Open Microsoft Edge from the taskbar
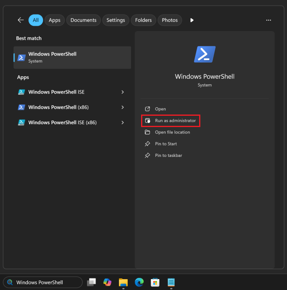Image resolution: width=287 pixels, height=290 pixels. click(139, 282)
